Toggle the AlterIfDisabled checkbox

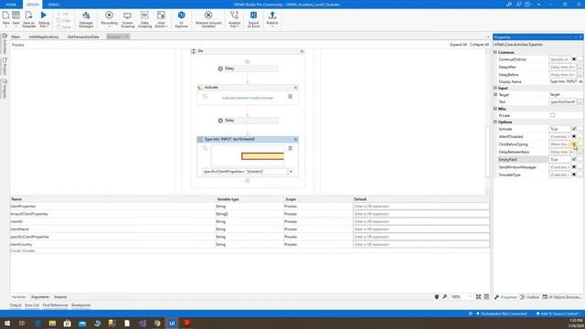click(574, 136)
